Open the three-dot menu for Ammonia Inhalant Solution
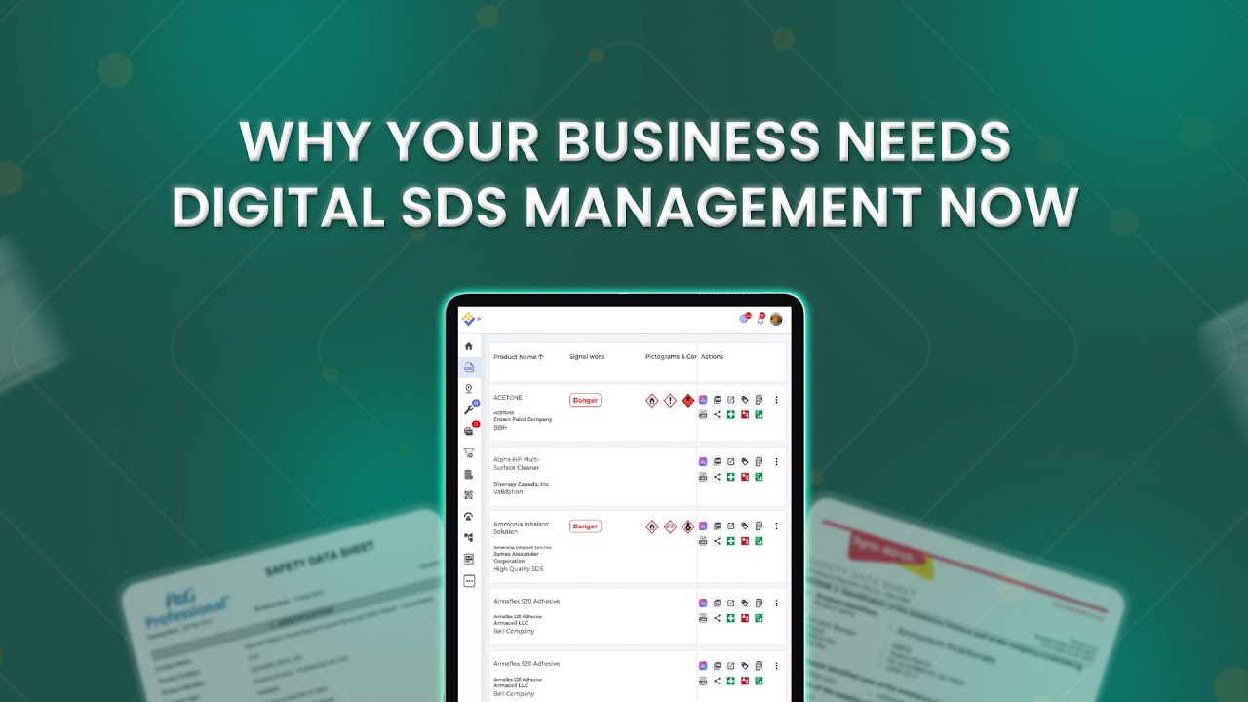Image resolution: width=1248 pixels, height=702 pixels. pos(777,526)
